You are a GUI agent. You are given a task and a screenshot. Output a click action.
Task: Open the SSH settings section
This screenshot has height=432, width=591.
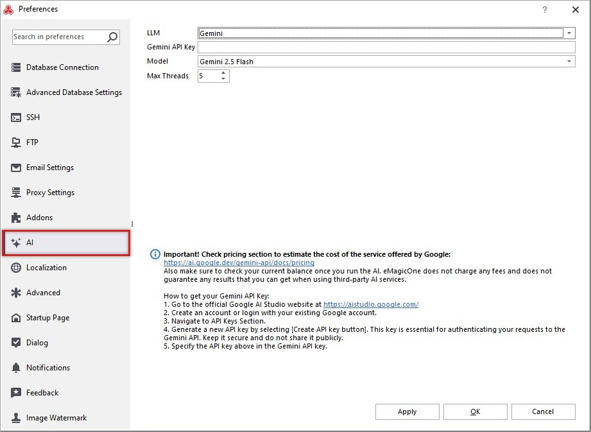coord(39,117)
